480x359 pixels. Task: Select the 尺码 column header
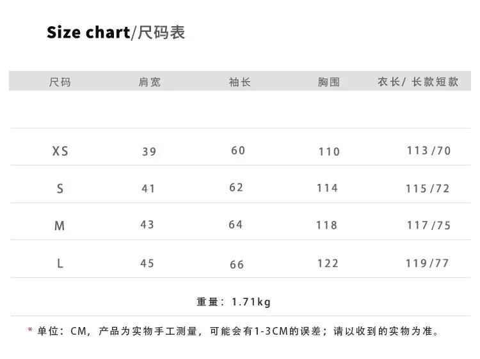pos(60,82)
